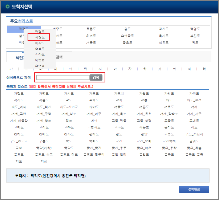This screenshot has height=200, width=219.
Task: Select destination 군산국제
Action: [169, 141]
